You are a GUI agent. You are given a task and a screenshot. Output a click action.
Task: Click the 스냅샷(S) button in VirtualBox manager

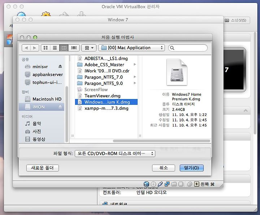pyautogui.click(x=237, y=20)
